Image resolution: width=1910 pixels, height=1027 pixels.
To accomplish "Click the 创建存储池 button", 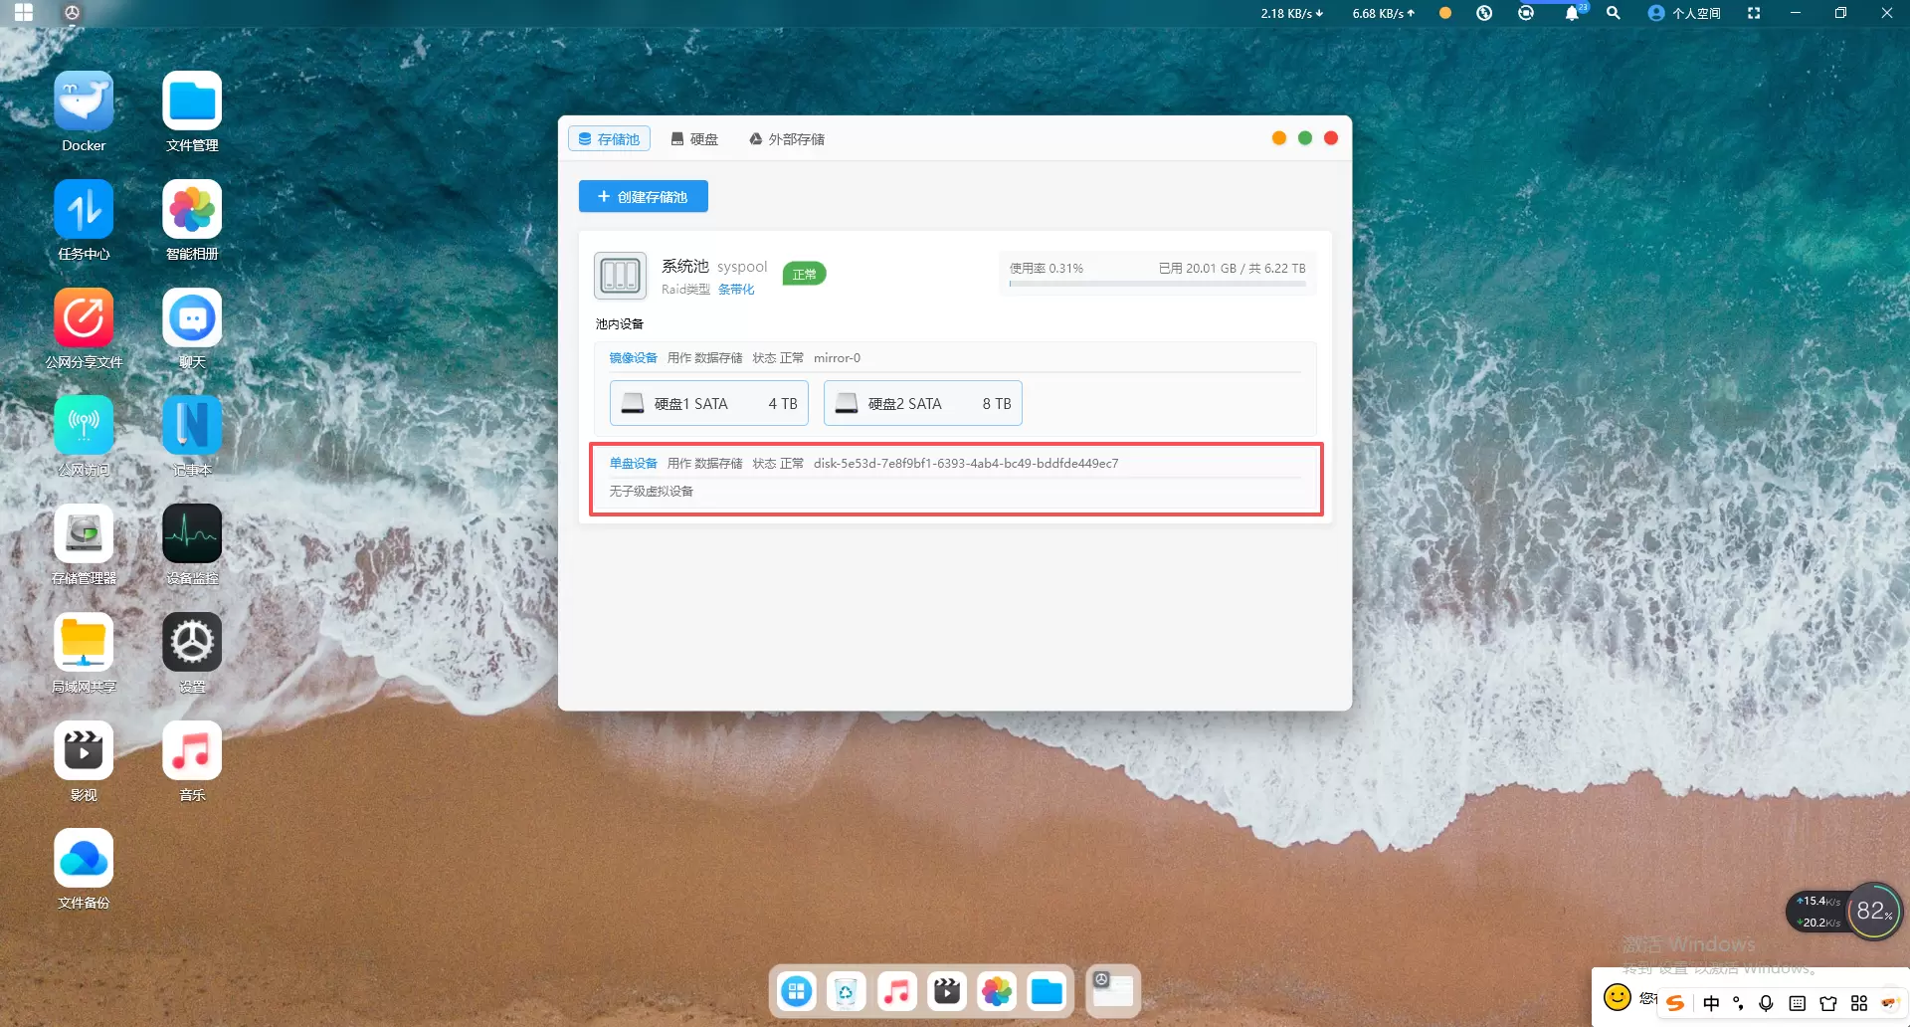I will coord(644,197).
